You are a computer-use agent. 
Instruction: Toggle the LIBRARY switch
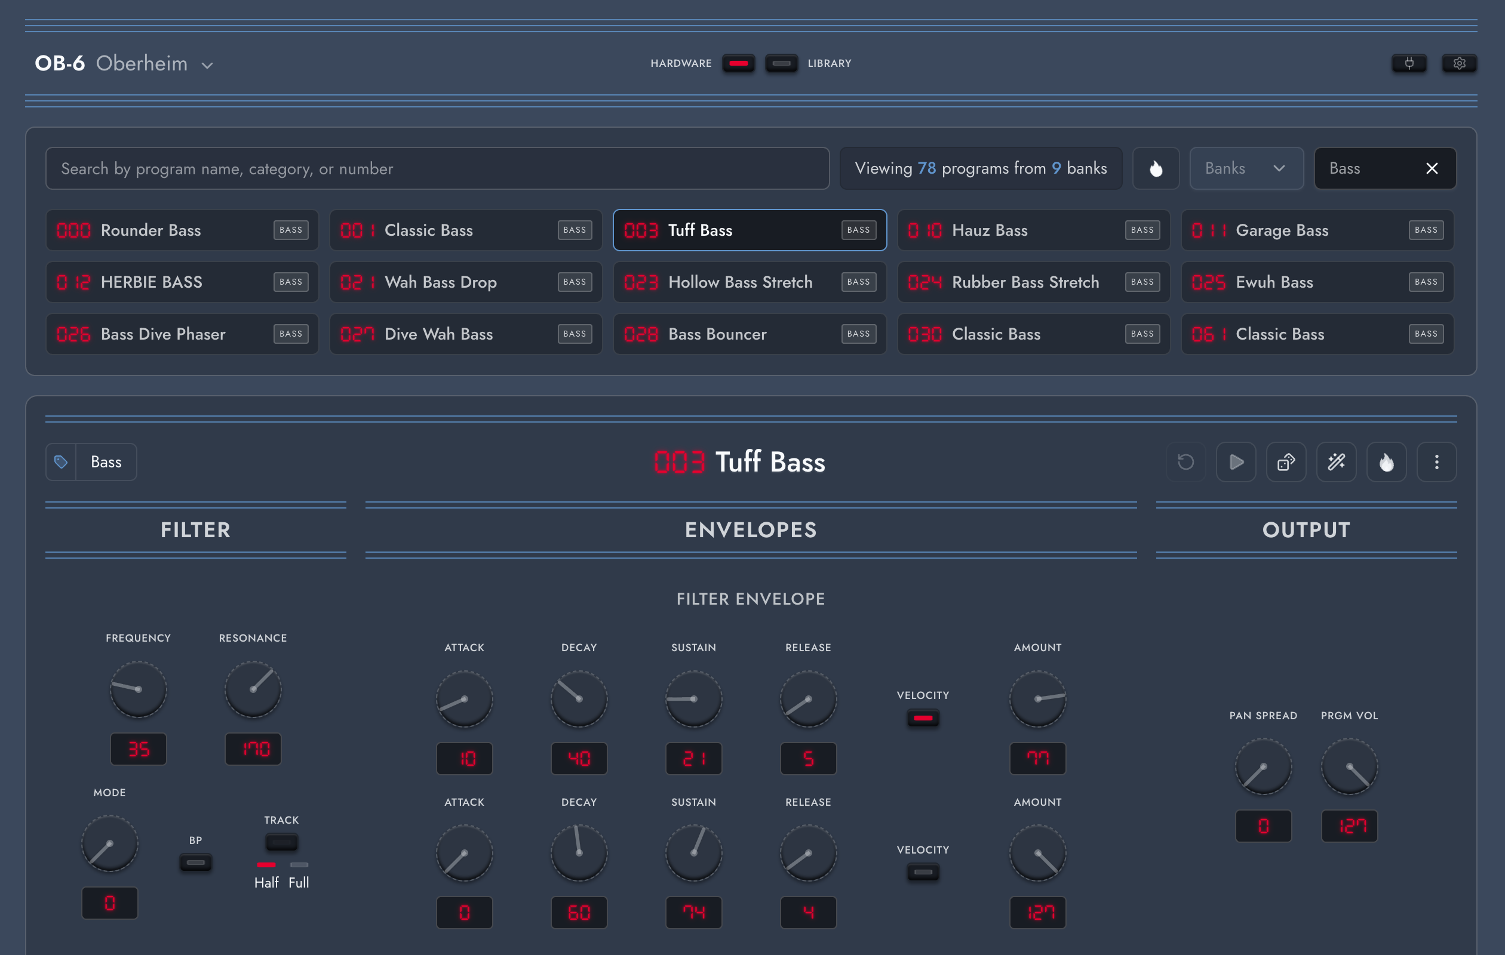(781, 63)
